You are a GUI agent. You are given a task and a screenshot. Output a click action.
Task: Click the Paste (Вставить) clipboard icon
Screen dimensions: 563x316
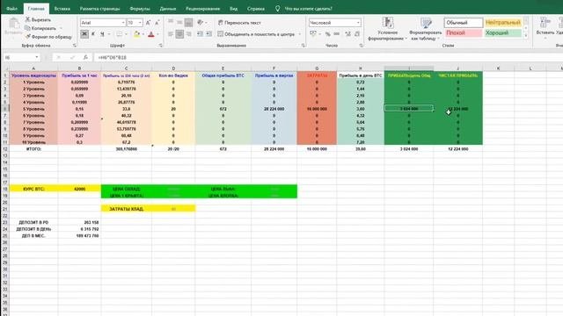(x=14, y=24)
